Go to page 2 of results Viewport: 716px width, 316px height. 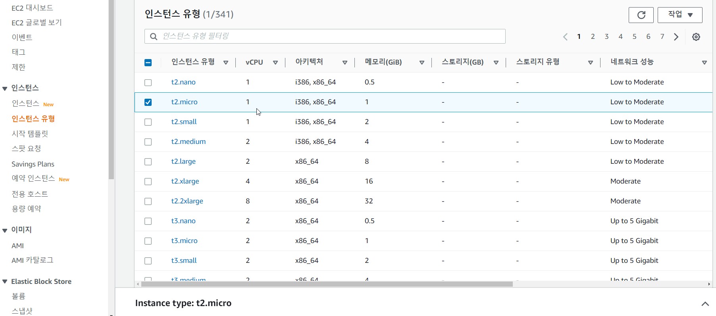[593, 36]
